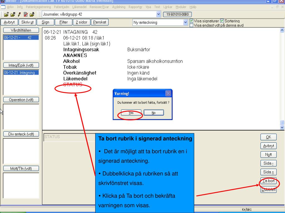The image size is (285, 213).
Task: Click the Tobak heading
Action: click(70, 67)
